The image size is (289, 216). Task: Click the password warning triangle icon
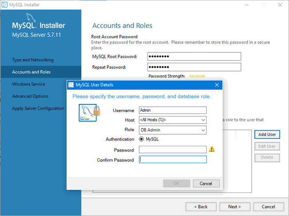pyautogui.click(x=212, y=149)
